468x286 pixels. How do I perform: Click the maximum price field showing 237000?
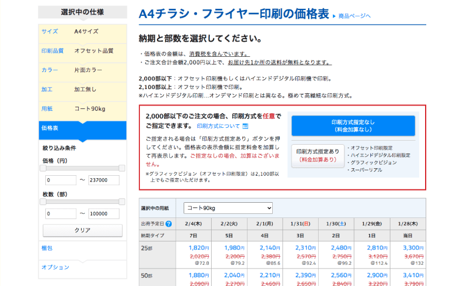103,181
